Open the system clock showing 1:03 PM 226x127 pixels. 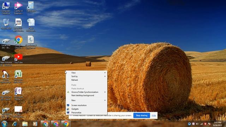[217, 124]
